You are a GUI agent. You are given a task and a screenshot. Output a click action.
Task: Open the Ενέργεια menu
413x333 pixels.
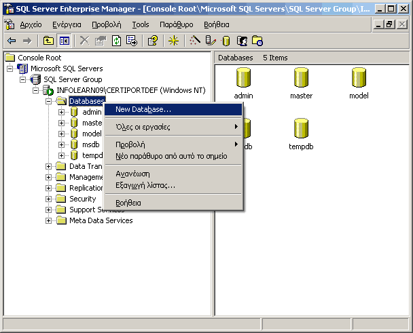(67, 24)
